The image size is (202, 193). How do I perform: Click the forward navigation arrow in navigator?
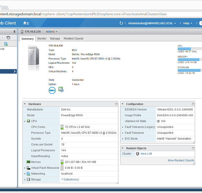tap(2, 38)
